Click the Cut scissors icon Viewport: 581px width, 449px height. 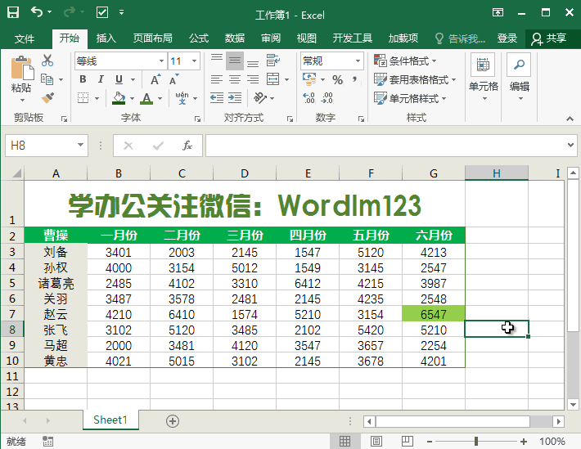pyautogui.click(x=47, y=61)
